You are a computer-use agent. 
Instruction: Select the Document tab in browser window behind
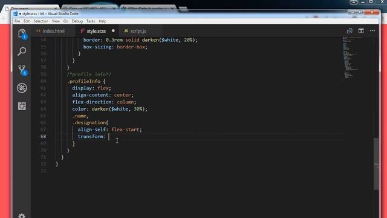tap(31, 8)
